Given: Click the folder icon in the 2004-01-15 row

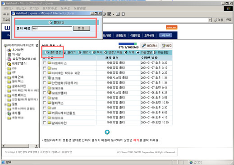Looking at the screenshot, I should coord(50,123).
